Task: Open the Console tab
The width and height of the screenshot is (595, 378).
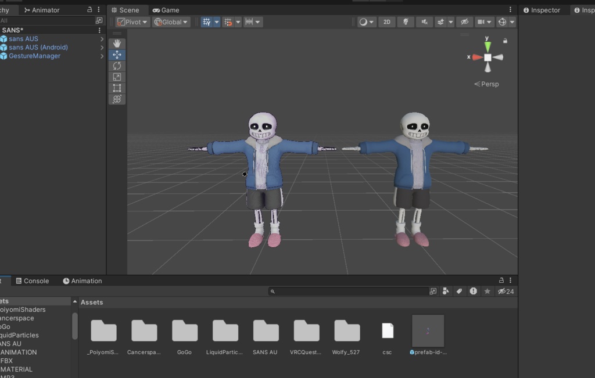Action: [x=33, y=280]
